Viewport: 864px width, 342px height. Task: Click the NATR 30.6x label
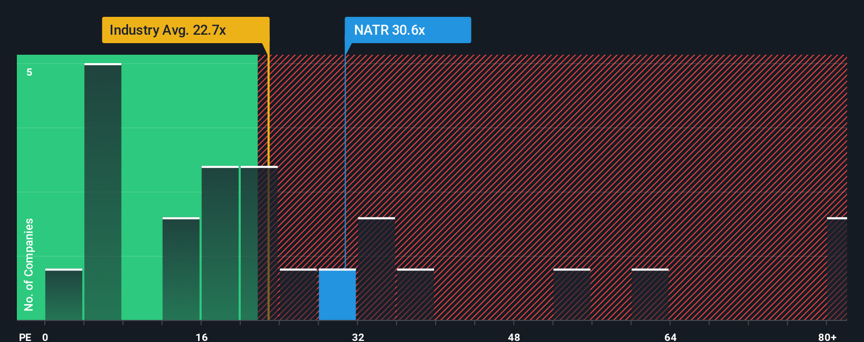(x=408, y=30)
